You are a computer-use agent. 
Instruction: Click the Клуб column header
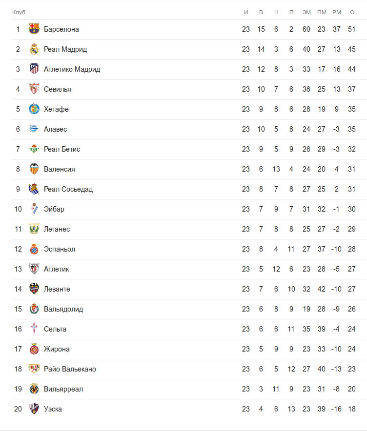click(19, 12)
